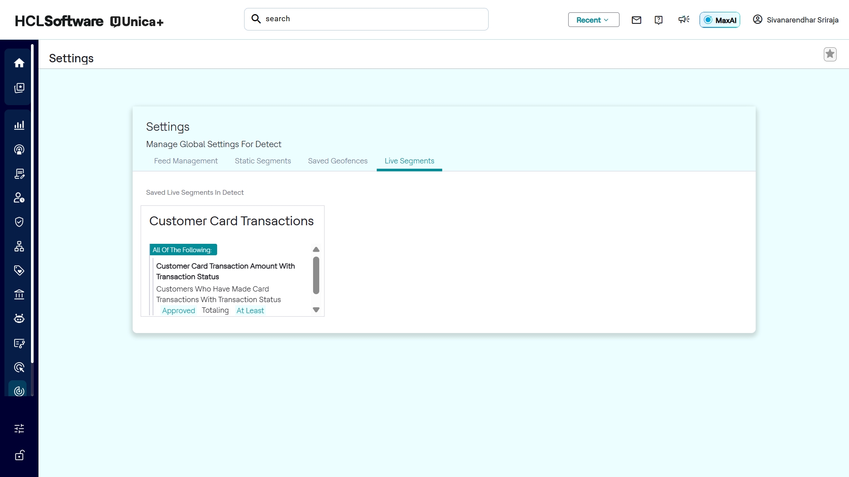Click the Approved status link
This screenshot has height=477, width=849.
pos(178,310)
